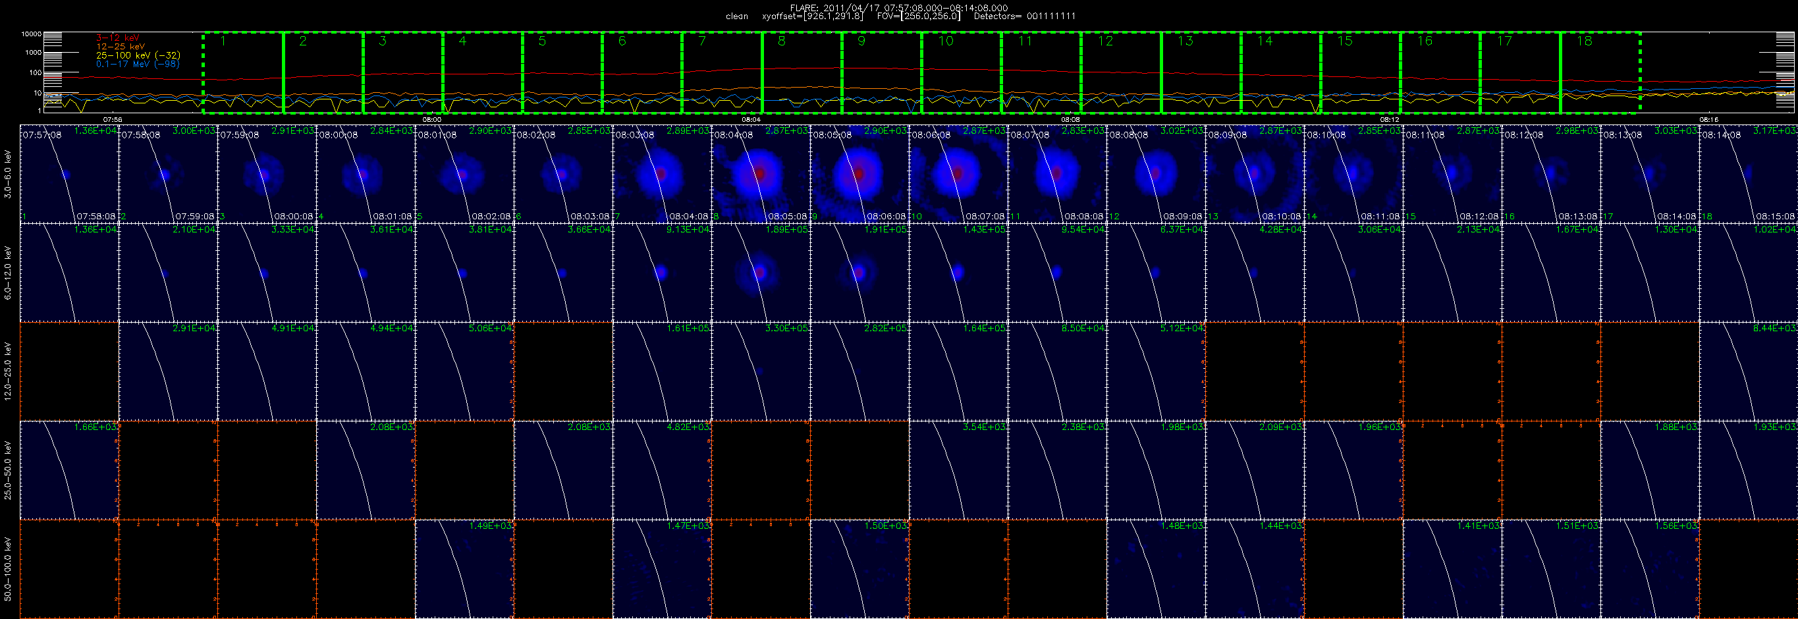Screen dimensions: 1798x619
Task: Click the 12-25 keV legend entry
Action: pyautogui.click(x=120, y=46)
